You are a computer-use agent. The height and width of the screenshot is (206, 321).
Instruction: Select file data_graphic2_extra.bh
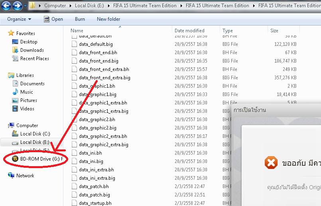[x=103, y=136]
